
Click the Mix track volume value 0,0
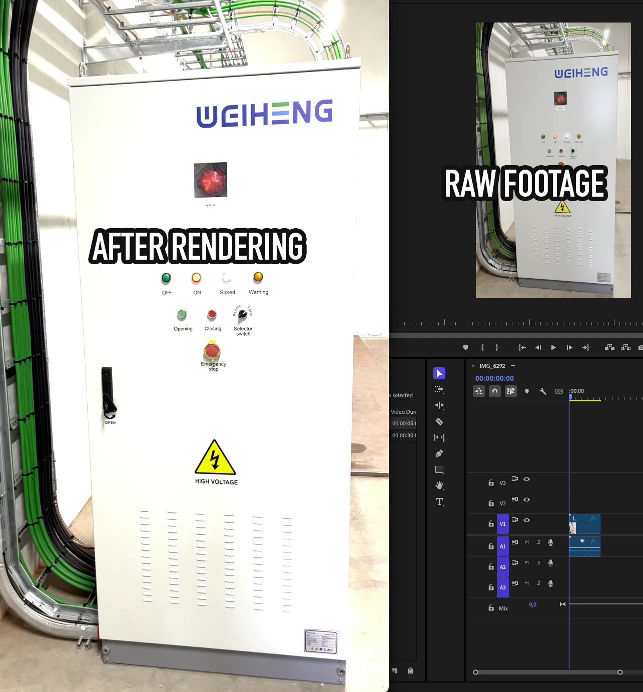532,605
